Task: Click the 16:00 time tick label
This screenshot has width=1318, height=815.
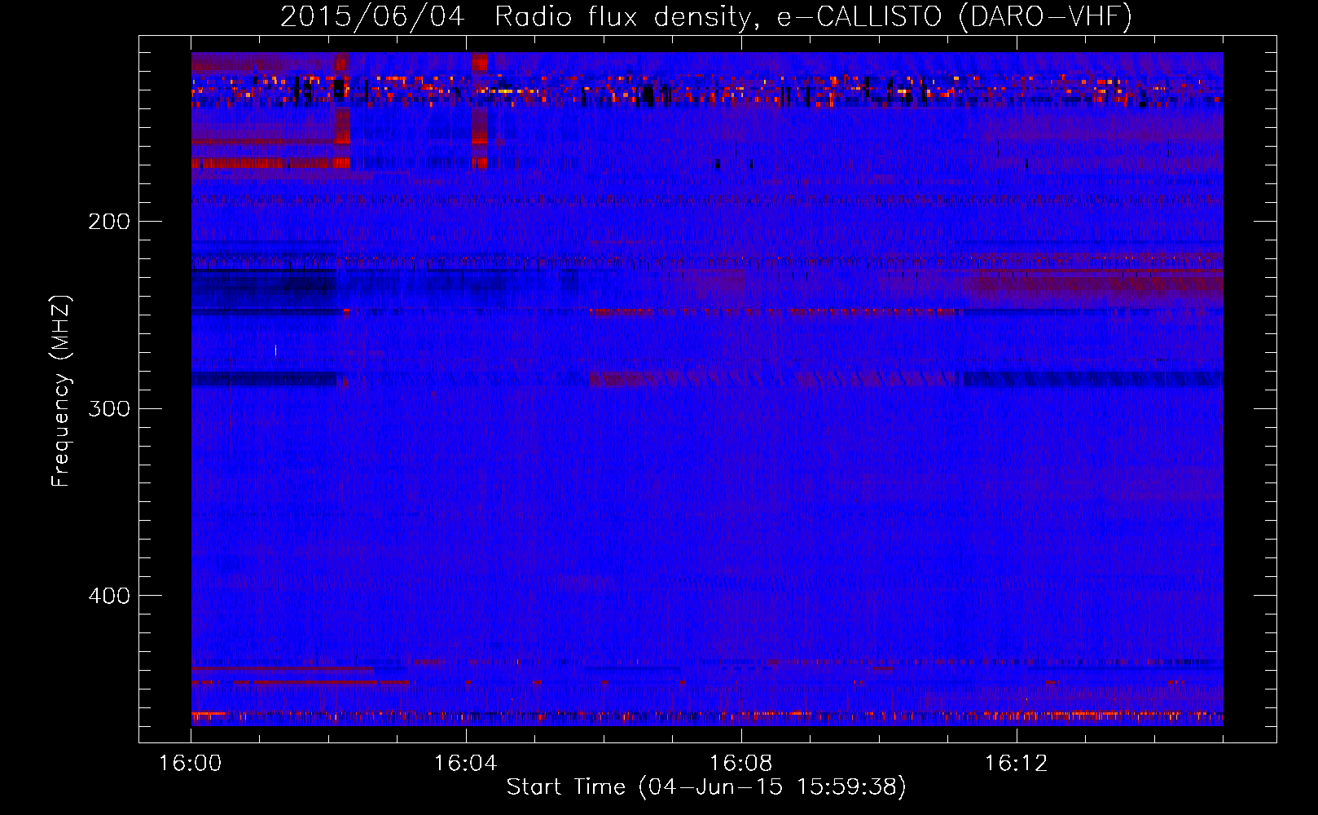Action: pos(191,764)
